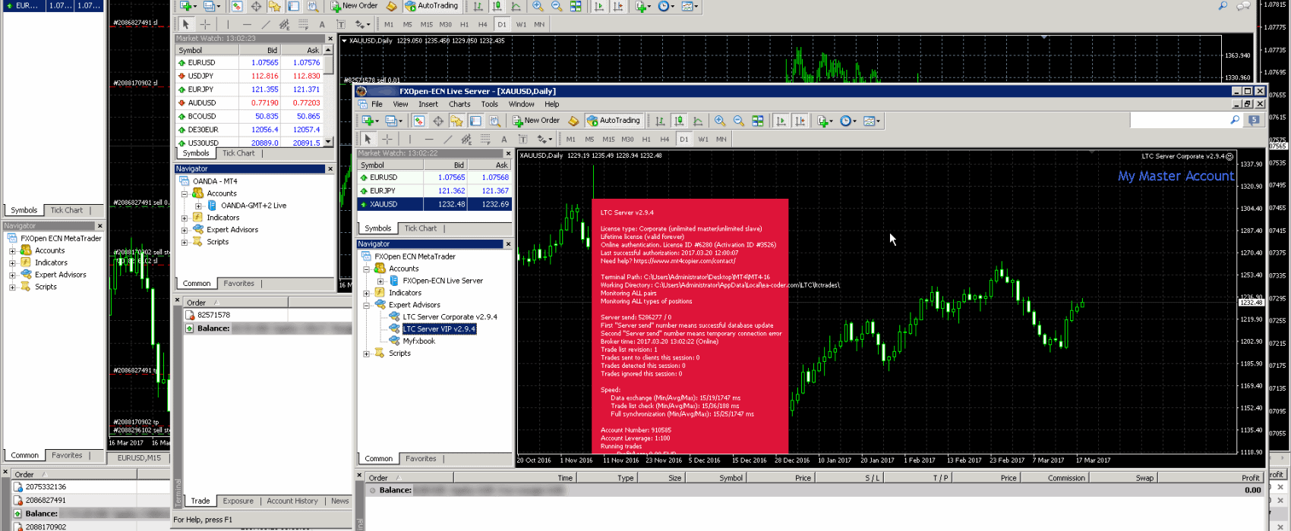Open Arrows dropdown in FXOpen-ECN Live Server window
Image resolution: width=1291 pixels, height=531 pixels.
point(544,139)
